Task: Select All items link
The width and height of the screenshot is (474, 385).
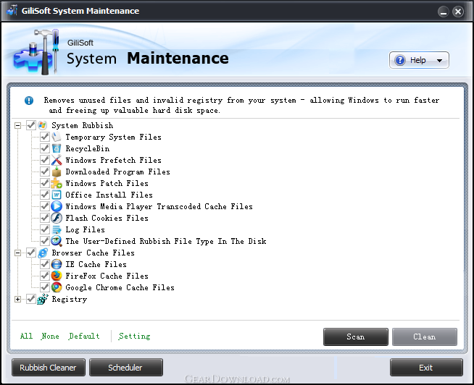Action: tap(26, 336)
